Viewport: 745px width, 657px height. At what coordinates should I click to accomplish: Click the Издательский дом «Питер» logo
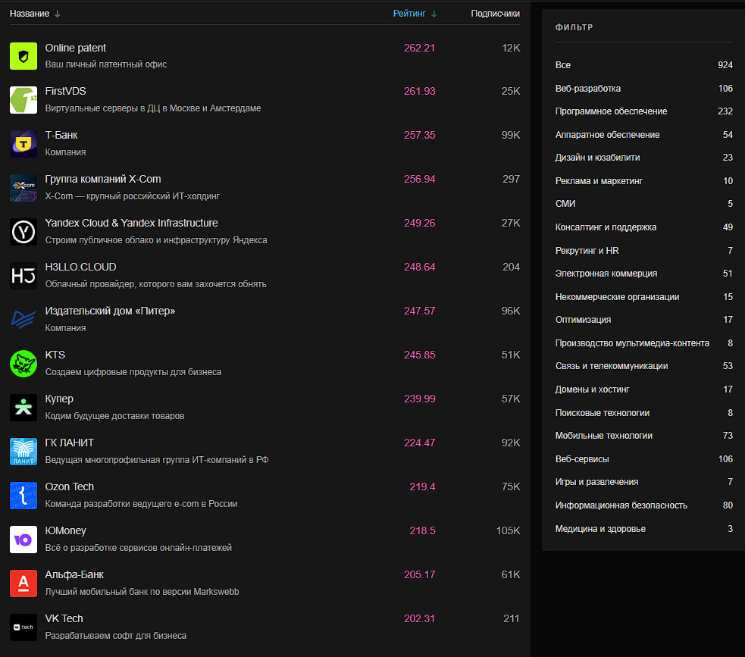(23, 320)
